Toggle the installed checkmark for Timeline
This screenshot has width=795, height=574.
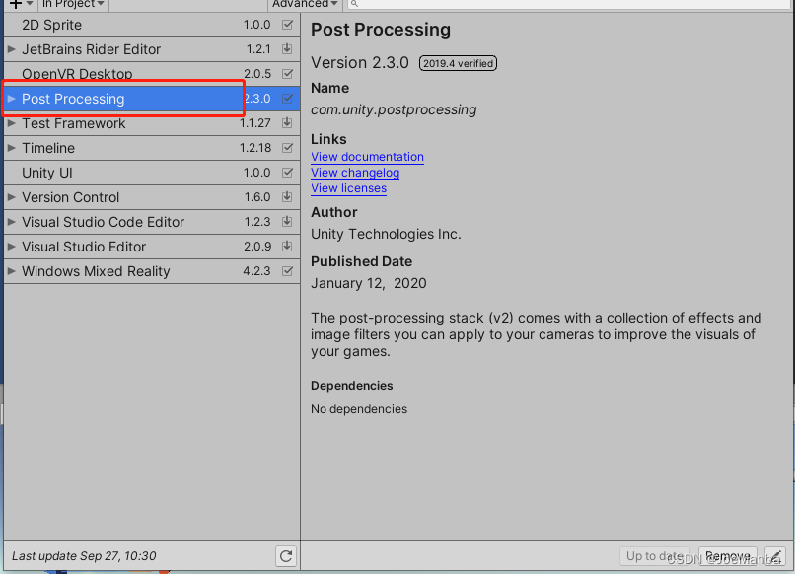[286, 148]
